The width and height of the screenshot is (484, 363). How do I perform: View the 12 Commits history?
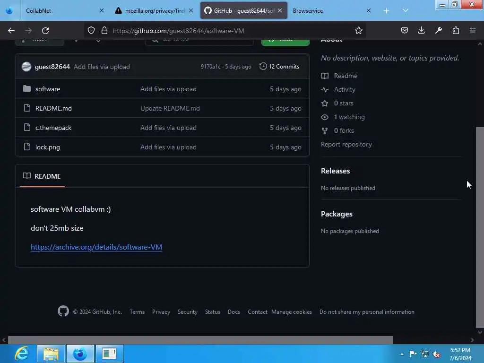click(279, 67)
